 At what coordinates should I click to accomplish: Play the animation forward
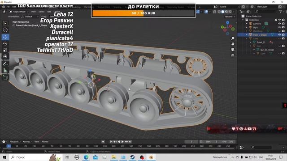(x=122, y=142)
